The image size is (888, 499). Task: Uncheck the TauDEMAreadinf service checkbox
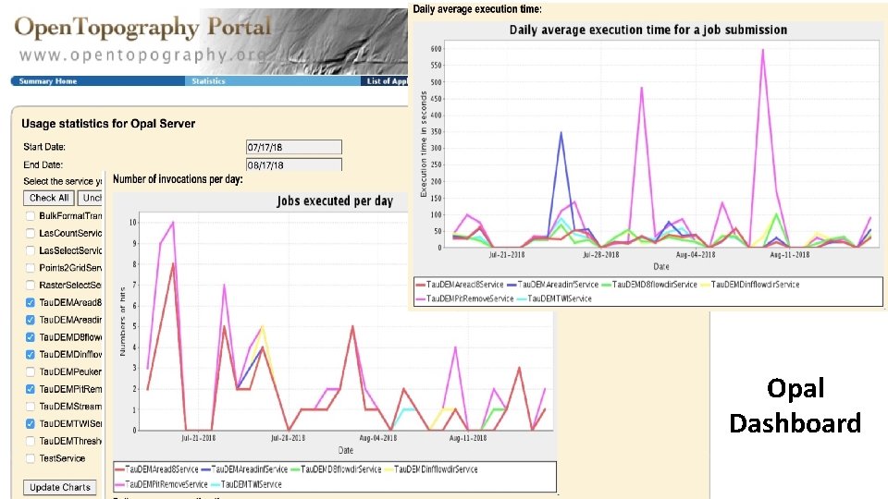31,320
